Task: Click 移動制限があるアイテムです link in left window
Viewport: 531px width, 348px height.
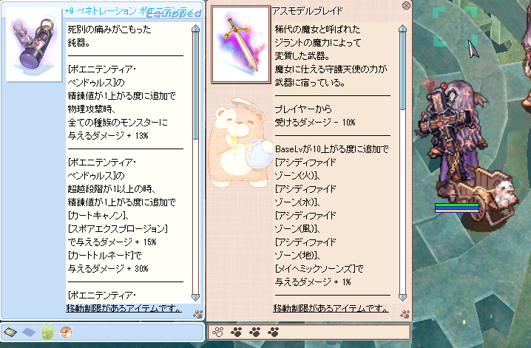Action: [124, 308]
